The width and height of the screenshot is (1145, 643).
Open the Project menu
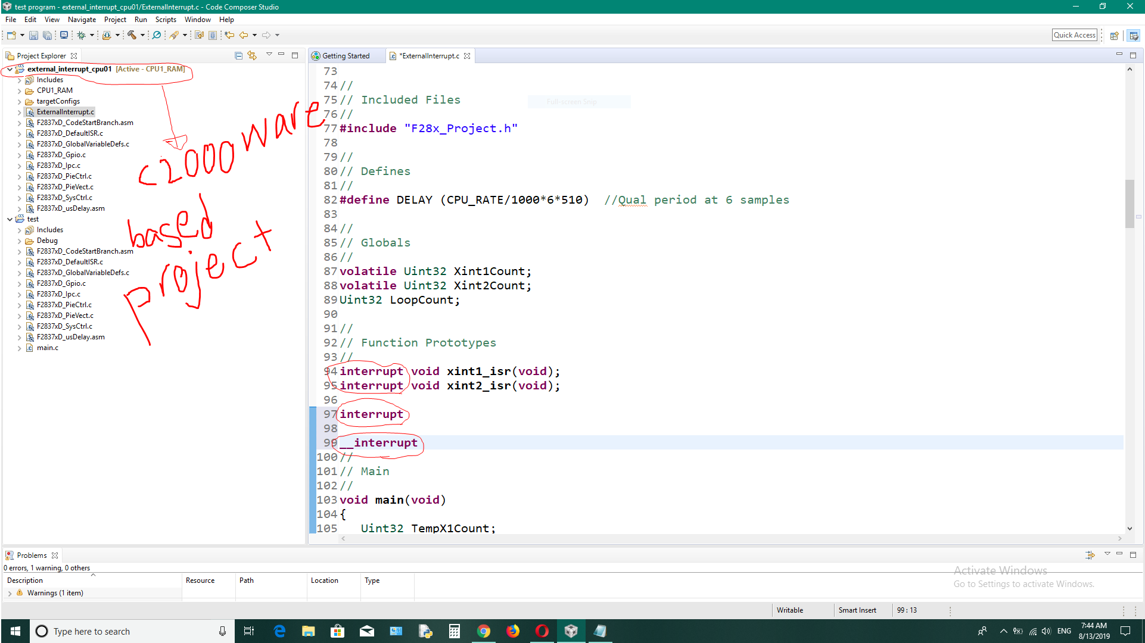coord(115,20)
